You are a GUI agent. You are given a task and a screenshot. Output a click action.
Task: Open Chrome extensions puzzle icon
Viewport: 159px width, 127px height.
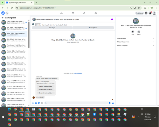coord(145,8)
